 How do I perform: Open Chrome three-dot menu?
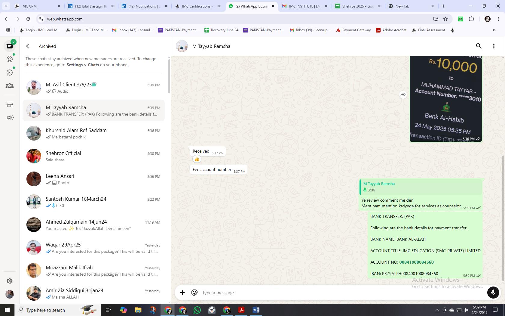498,19
